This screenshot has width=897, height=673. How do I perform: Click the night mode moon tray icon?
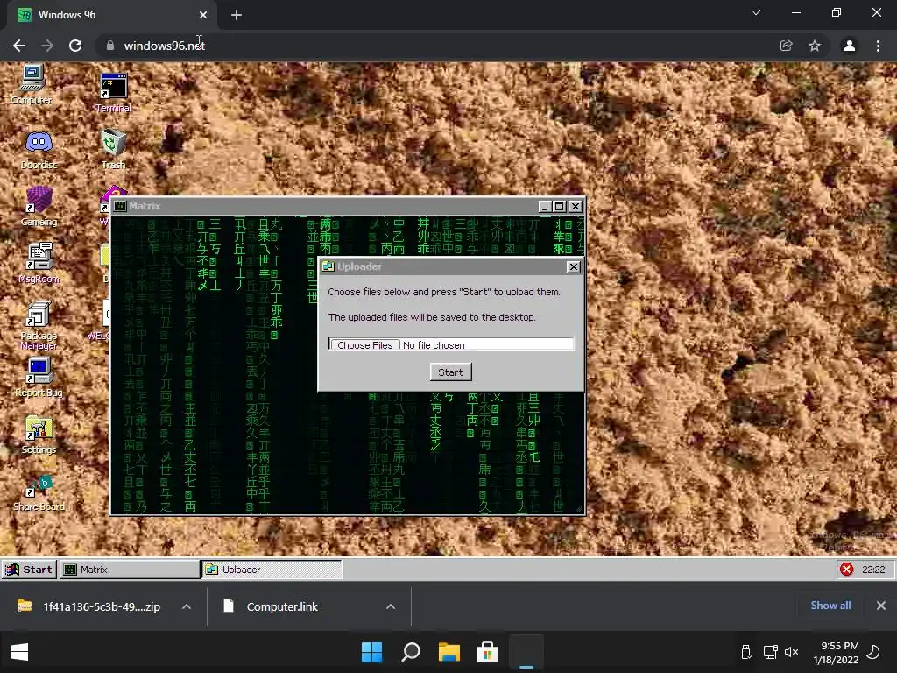pos(873,652)
